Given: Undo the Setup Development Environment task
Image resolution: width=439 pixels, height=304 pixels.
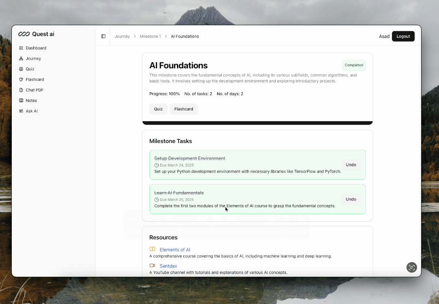Looking at the screenshot, I should (x=351, y=165).
